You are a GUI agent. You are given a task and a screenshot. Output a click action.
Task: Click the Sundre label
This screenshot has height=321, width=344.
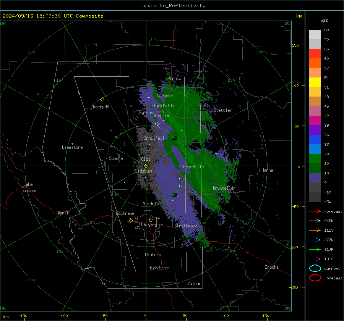coord(116,158)
